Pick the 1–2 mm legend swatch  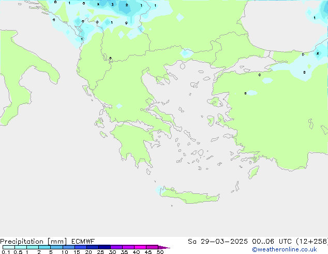coord(33,247)
